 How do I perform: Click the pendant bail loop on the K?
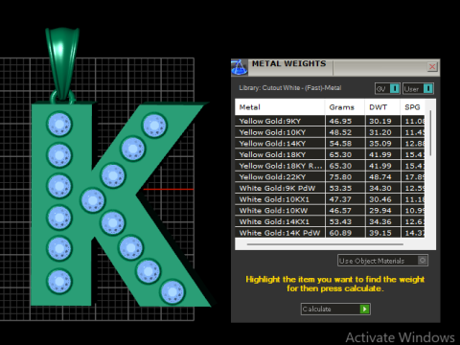[x=62, y=64]
